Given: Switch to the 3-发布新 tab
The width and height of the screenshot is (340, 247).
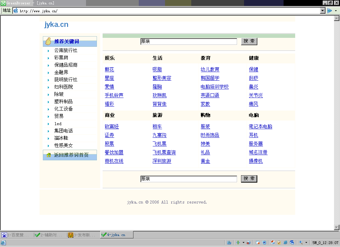Looking at the screenshot, I should tap(83, 235).
